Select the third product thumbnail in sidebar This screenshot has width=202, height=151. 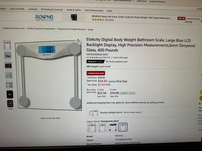[x=8, y=65]
